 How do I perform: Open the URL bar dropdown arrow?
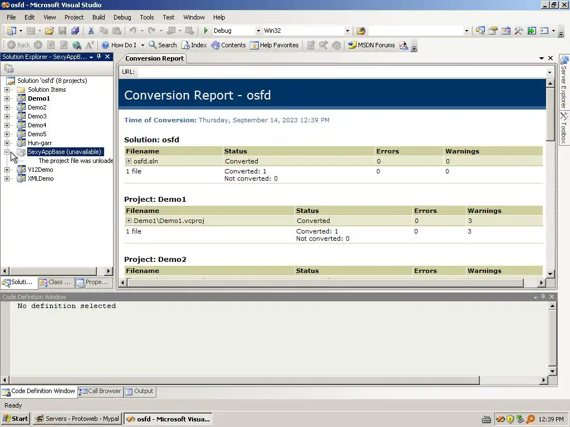click(x=549, y=72)
